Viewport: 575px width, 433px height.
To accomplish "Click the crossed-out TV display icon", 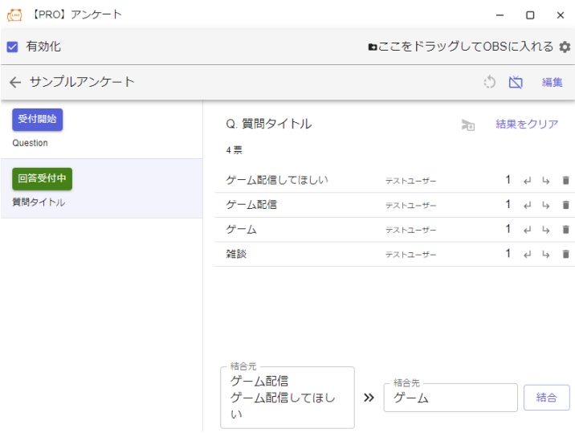I will pyautogui.click(x=516, y=82).
